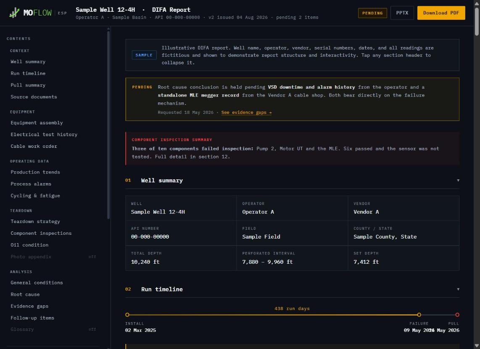Open Follow-up items entry
Screen dimensions: 480x349
point(32,318)
